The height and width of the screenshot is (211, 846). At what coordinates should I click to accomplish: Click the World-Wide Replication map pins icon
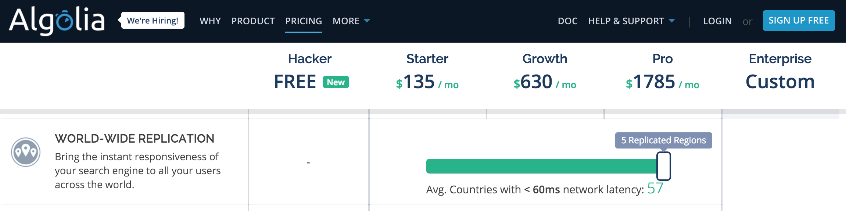pyautogui.click(x=26, y=152)
